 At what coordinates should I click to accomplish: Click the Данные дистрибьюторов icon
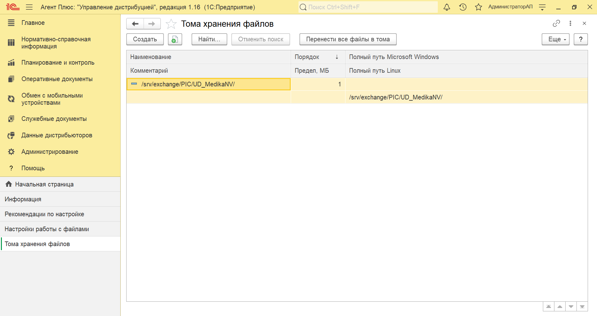(11, 135)
